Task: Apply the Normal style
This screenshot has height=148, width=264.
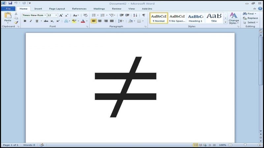Action: 159,18
